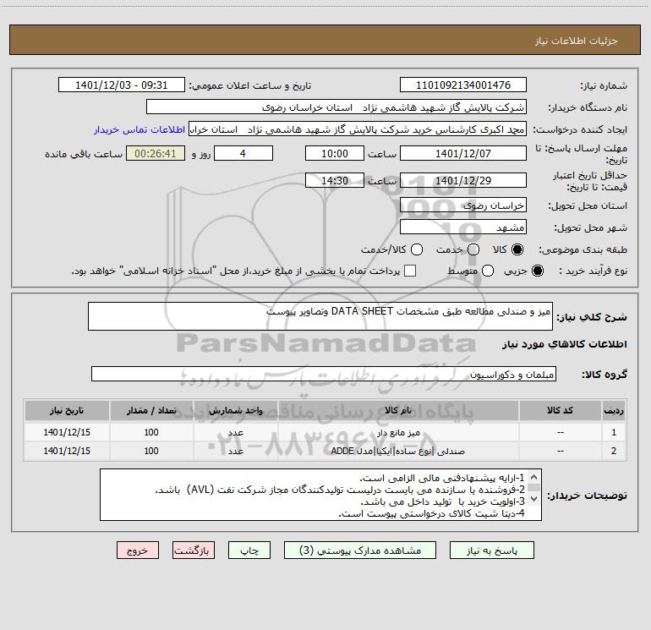Click unit عدد in the میز مانع دار row
The width and height of the screenshot is (651, 630).
coord(235,432)
